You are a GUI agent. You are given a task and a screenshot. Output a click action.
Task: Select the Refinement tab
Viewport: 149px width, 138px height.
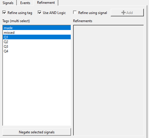[46, 3]
